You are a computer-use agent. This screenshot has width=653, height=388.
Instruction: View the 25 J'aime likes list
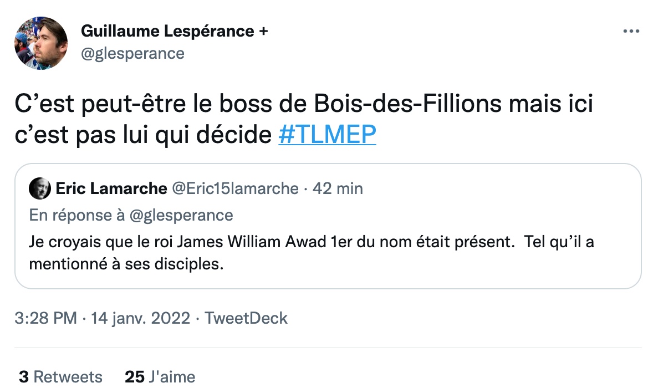point(160,377)
